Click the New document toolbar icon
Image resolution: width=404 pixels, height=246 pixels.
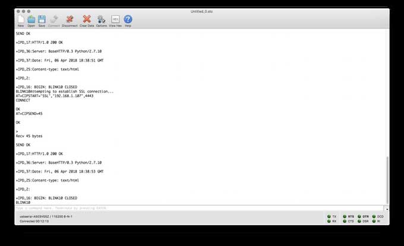tap(21, 20)
